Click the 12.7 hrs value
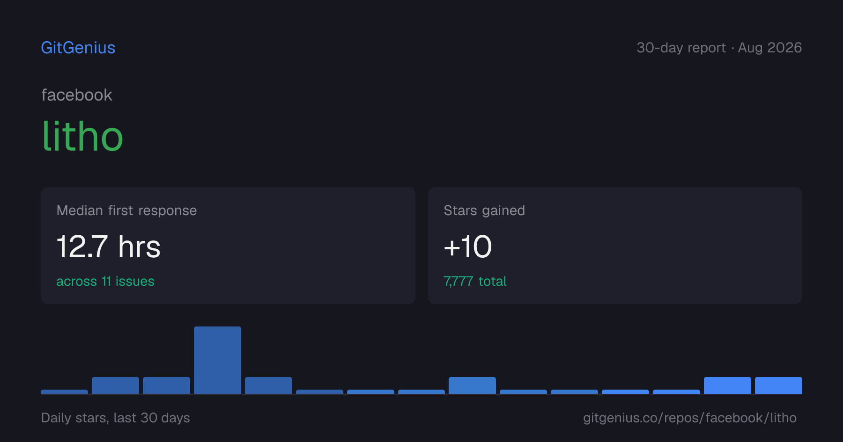 pos(109,246)
